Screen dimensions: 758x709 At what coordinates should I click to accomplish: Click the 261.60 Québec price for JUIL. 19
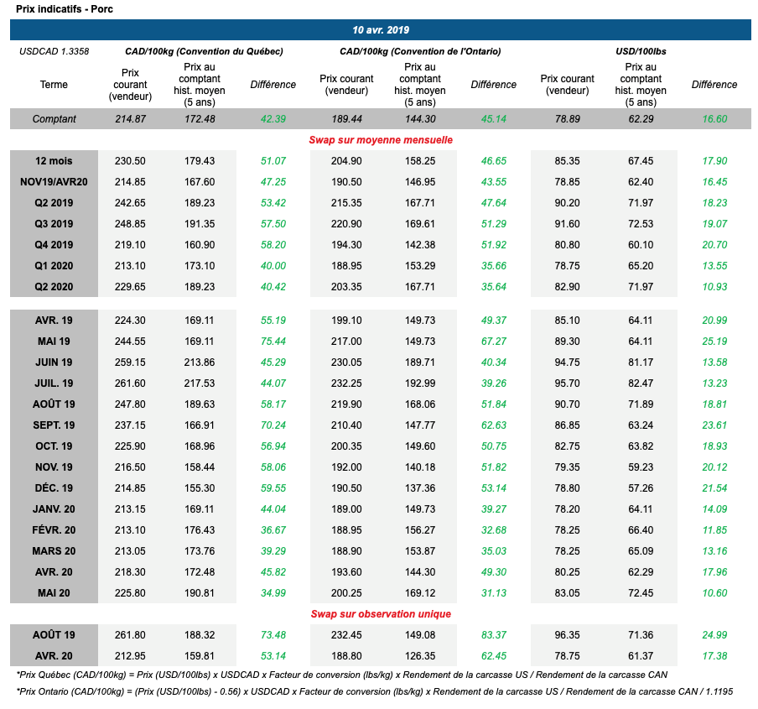129,383
